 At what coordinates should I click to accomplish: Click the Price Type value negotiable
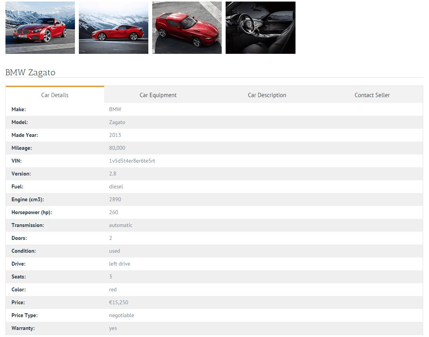tap(121, 315)
